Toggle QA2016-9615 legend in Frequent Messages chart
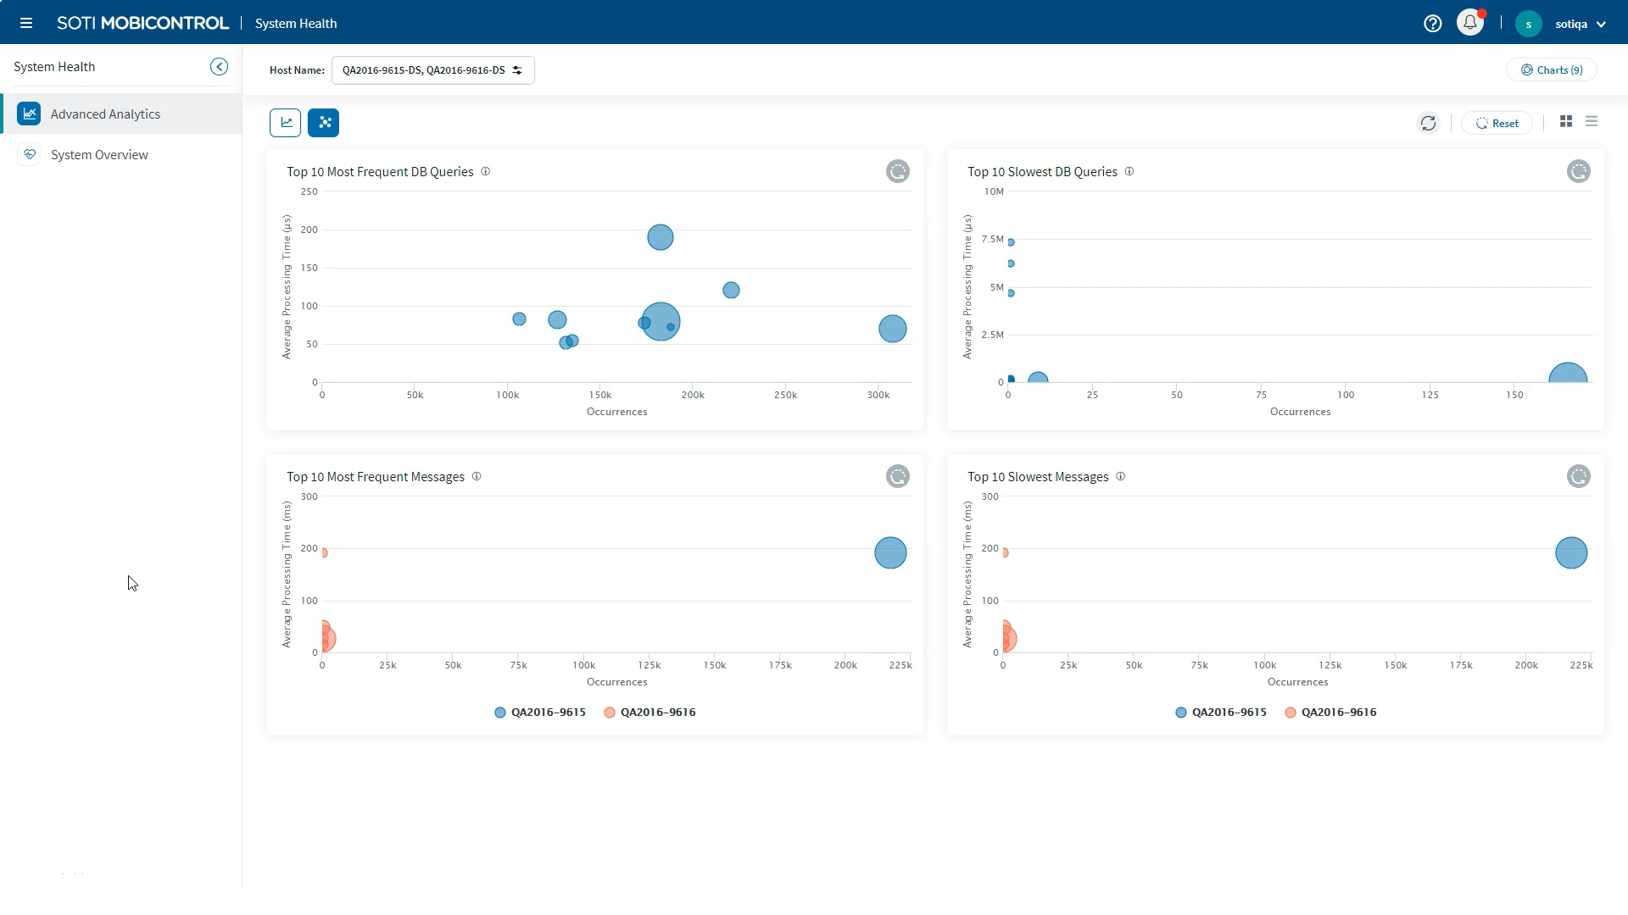Viewport: 1628px width, 915px height. pyautogui.click(x=540, y=713)
